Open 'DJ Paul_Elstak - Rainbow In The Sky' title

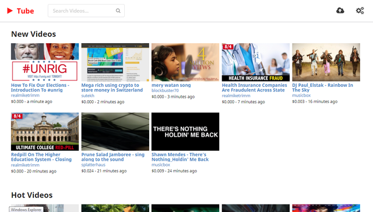point(322,87)
